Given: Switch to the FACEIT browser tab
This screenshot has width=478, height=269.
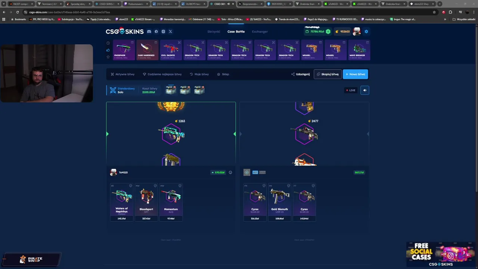Looking at the screenshot, I should 21,4.
